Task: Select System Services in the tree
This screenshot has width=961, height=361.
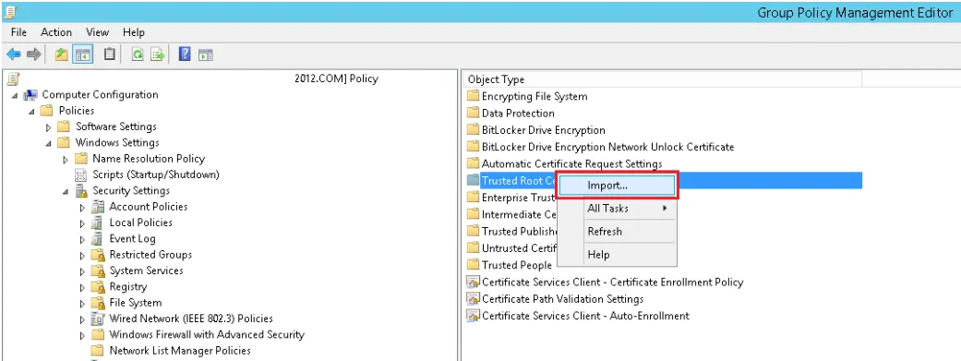Action: 146,271
